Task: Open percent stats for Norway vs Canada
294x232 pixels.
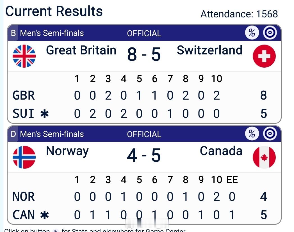Action: click(x=252, y=134)
